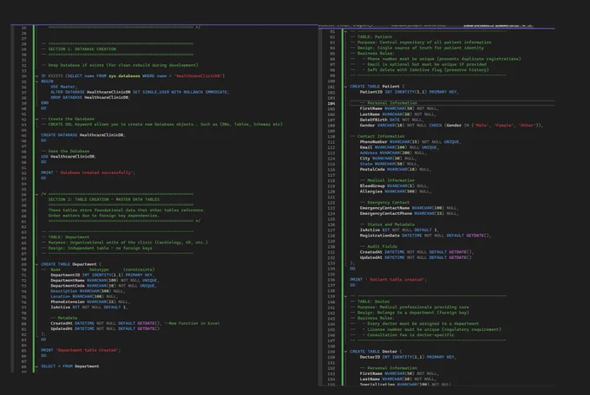
Task: Collapse the 'TABLE: Doctor' comment fold arrow
Action: (345, 296)
